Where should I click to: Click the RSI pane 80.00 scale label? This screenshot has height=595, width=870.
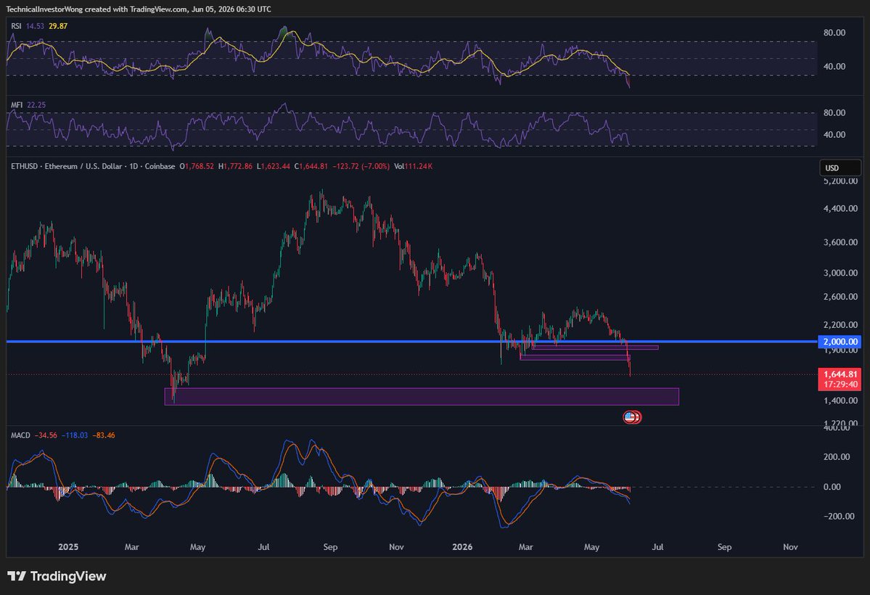[834, 33]
